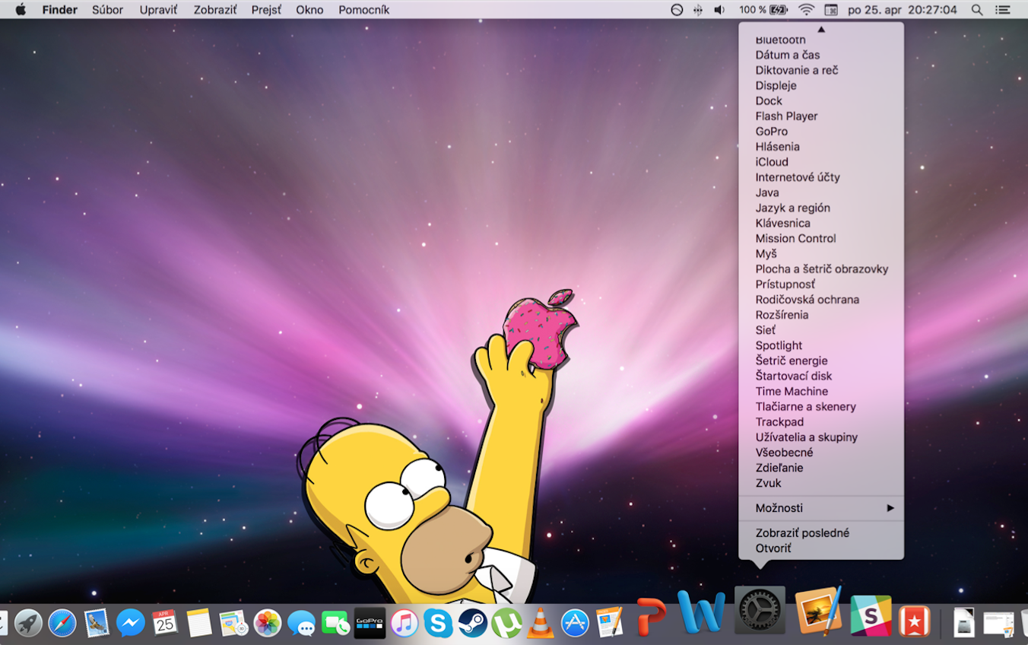
Task: Launch Photos from the Dock
Action: 268,623
